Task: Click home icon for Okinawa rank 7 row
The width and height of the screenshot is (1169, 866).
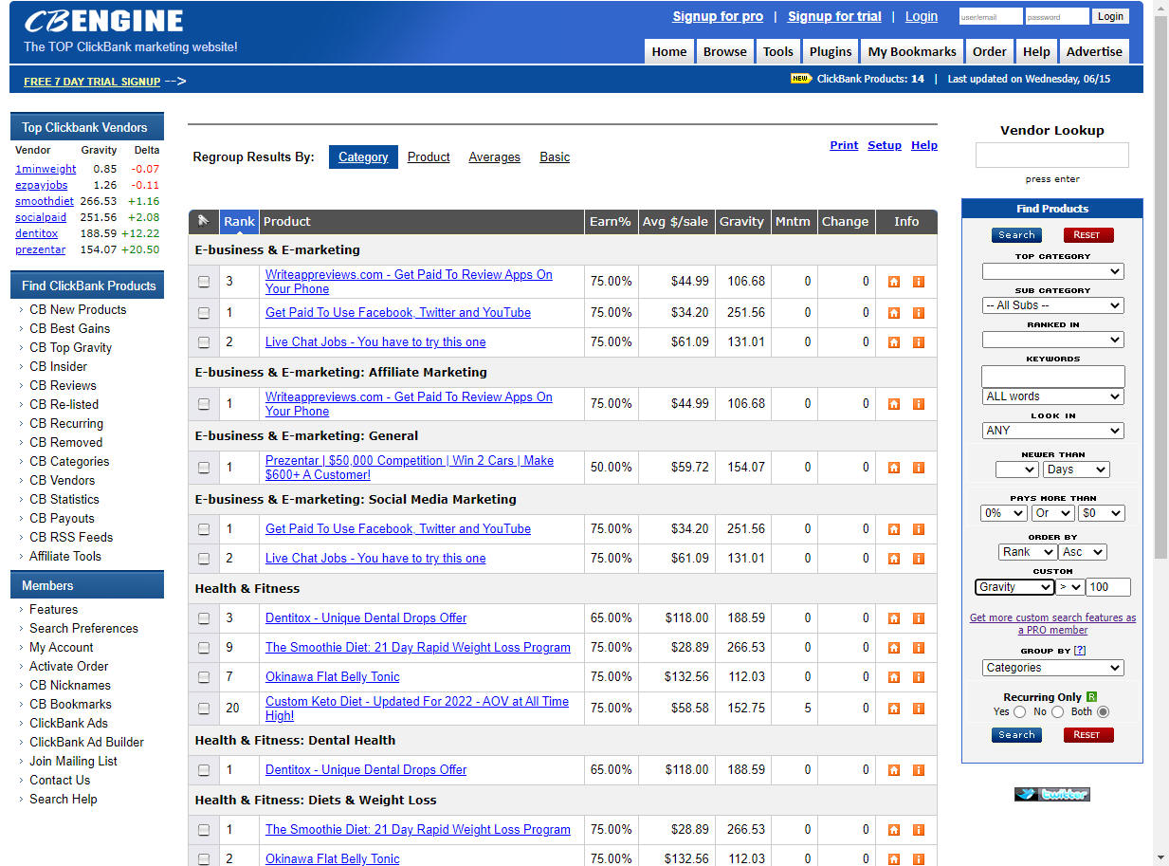Action: 893,677
